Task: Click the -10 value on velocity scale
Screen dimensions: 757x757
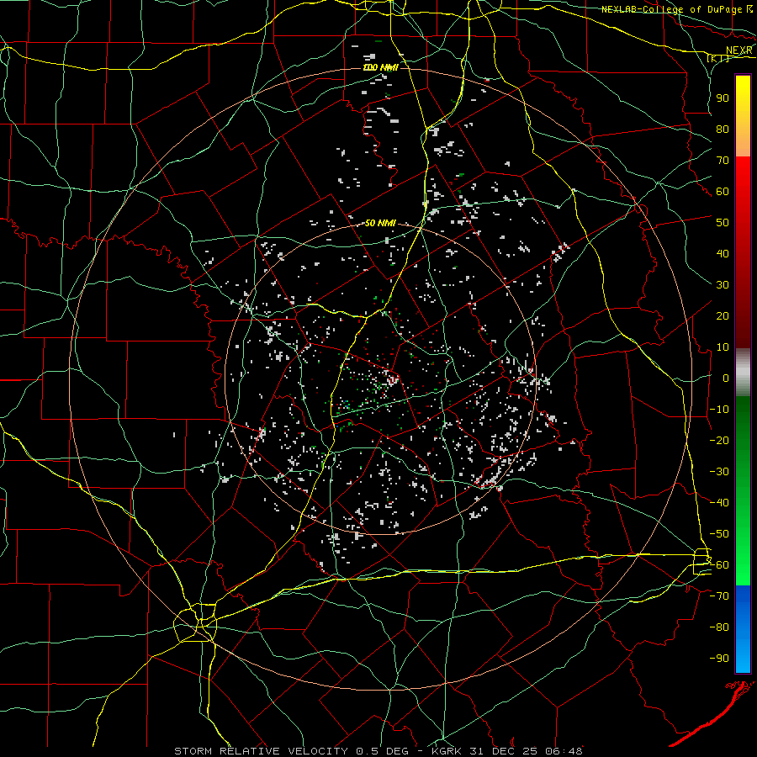Action: pyautogui.click(x=719, y=410)
